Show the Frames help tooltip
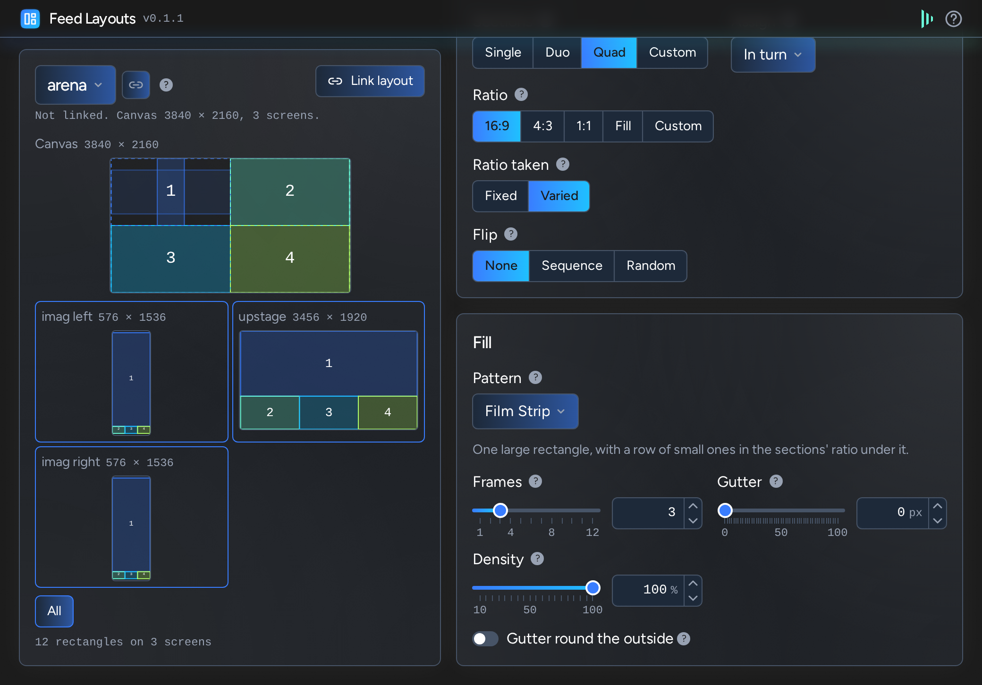 535,481
